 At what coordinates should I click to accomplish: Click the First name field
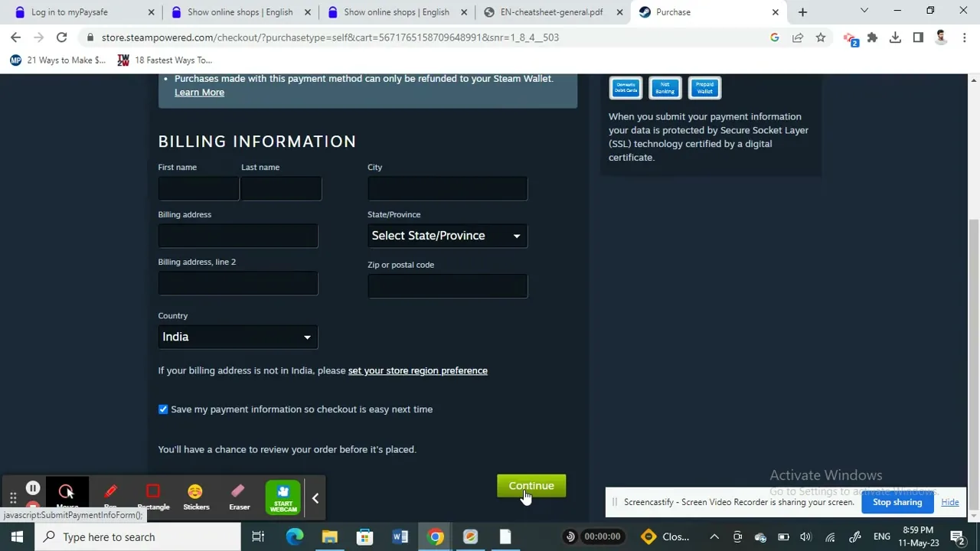coord(198,188)
